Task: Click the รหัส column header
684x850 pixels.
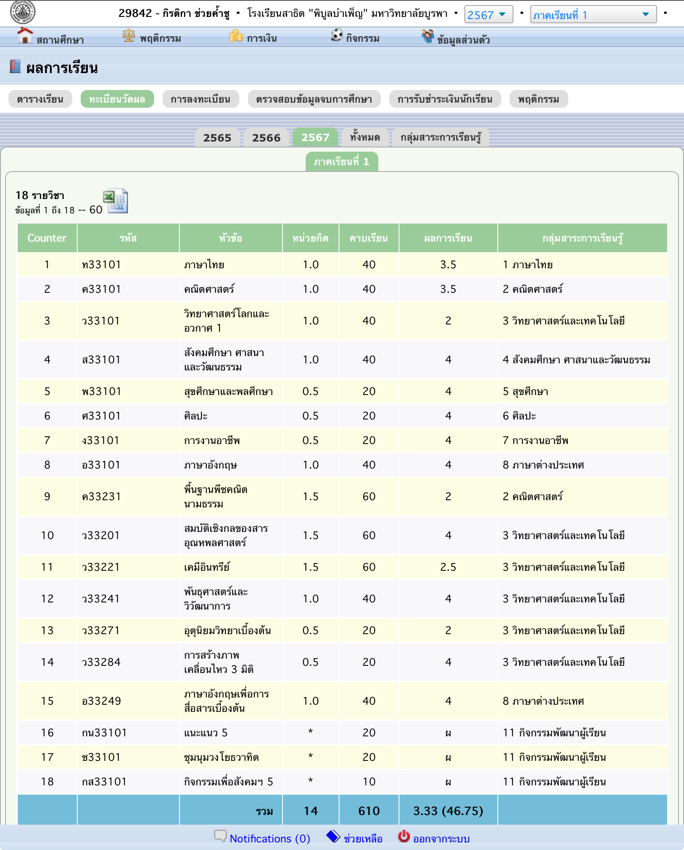Action: [x=128, y=238]
